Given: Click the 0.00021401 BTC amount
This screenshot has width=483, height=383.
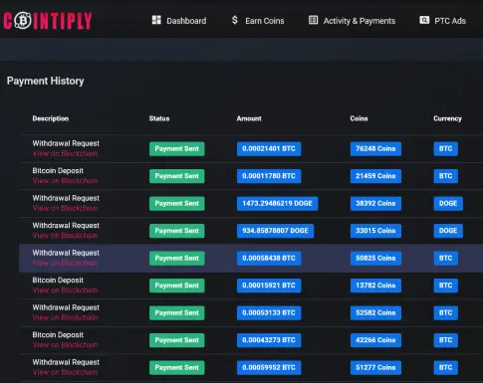Looking at the screenshot, I should pyautogui.click(x=269, y=149).
